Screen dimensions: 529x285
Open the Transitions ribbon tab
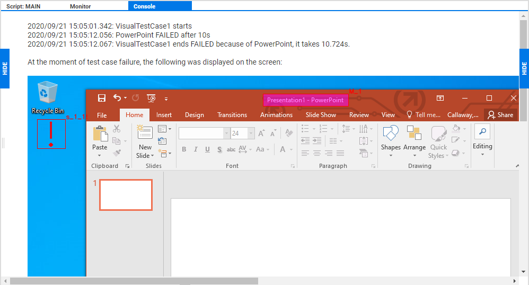click(x=232, y=115)
